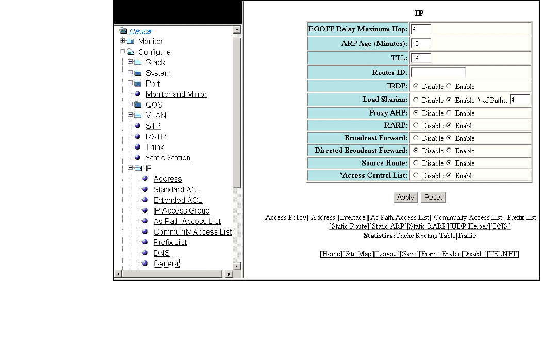Click the bullet icon beside Community Access List
Image resolution: width=541 pixels, height=361 pixels.
[x=145, y=231]
